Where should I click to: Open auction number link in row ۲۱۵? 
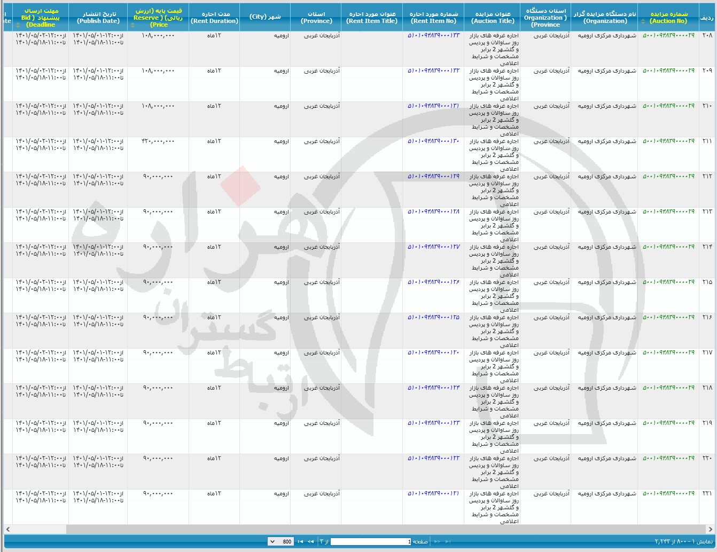[x=668, y=282]
